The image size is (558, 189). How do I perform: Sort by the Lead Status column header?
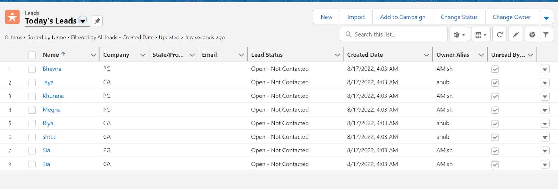pyautogui.click(x=267, y=55)
